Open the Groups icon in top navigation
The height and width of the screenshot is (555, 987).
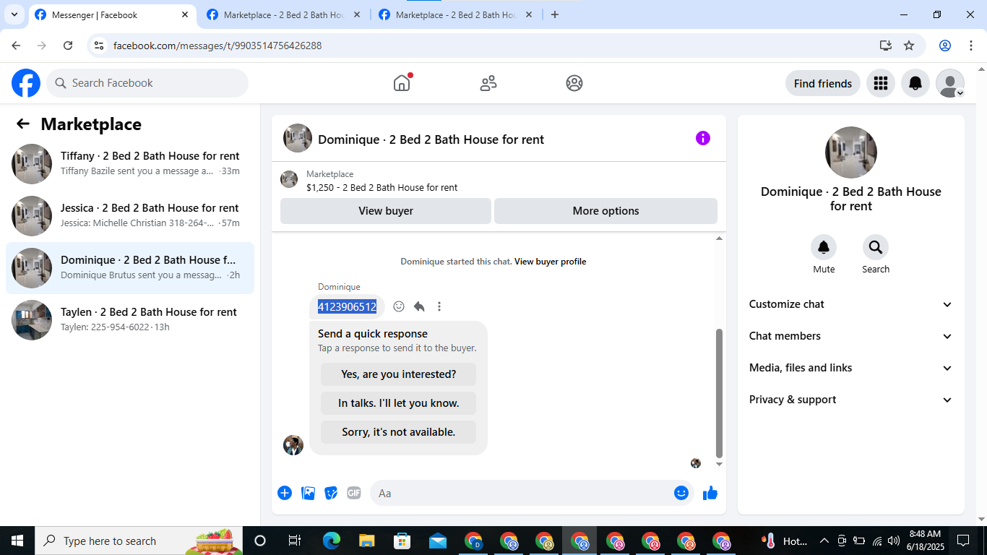[574, 83]
